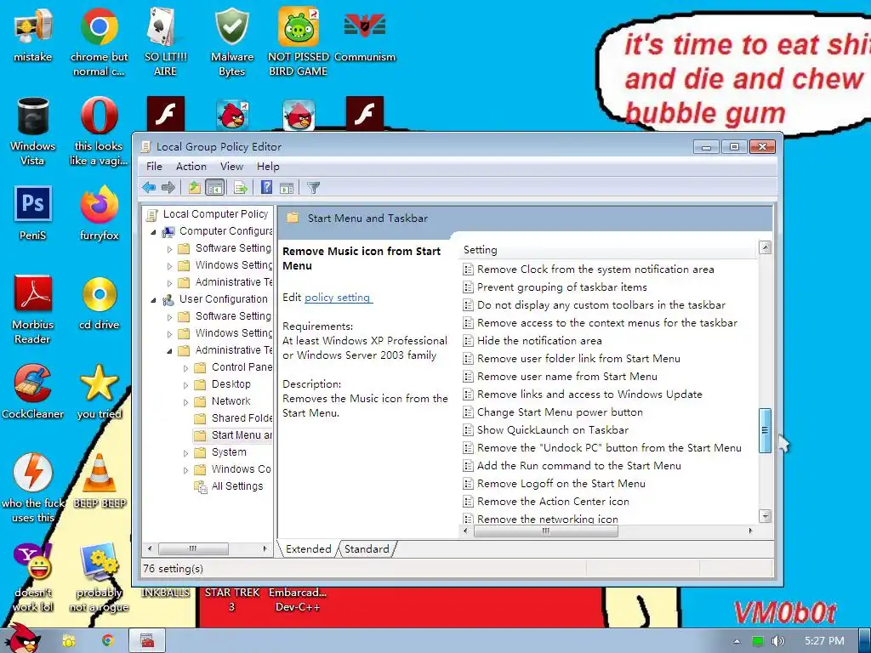The height and width of the screenshot is (653, 871).
Task: Click the Setting column header
Action: (x=608, y=250)
